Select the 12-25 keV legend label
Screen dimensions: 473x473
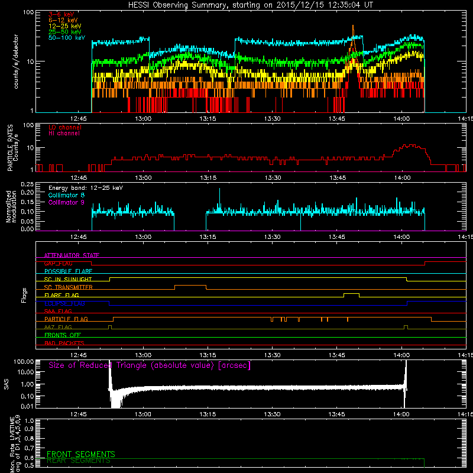pos(65,26)
